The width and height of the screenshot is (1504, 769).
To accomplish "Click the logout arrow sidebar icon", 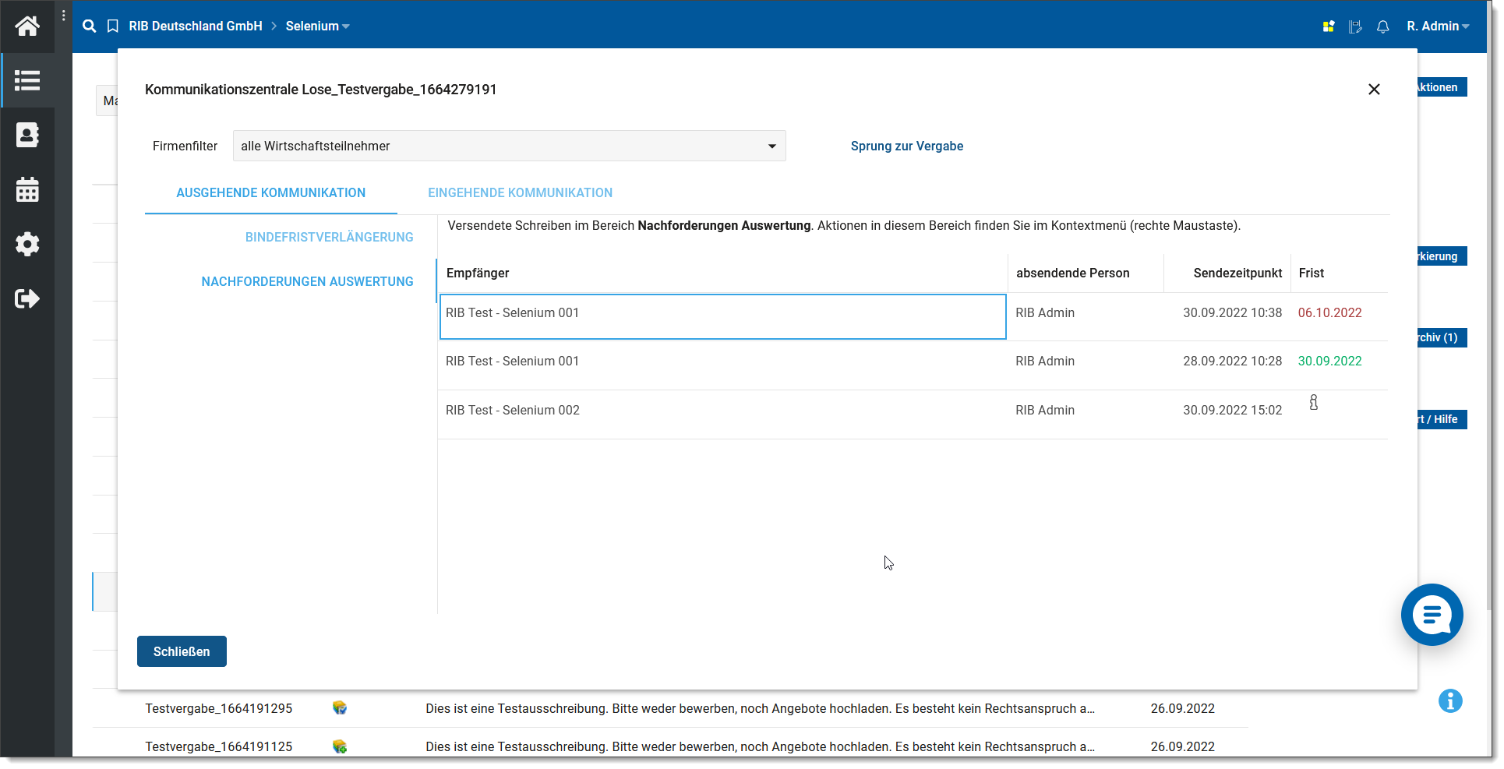I will click(27, 298).
